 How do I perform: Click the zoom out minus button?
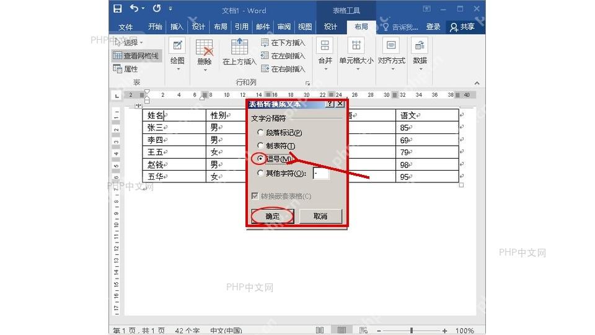coord(379,331)
